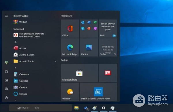Open Word in the Office apps tile

pyautogui.click(x=89, y=22)
